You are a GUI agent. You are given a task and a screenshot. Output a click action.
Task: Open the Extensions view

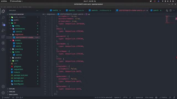coord(3,37)
